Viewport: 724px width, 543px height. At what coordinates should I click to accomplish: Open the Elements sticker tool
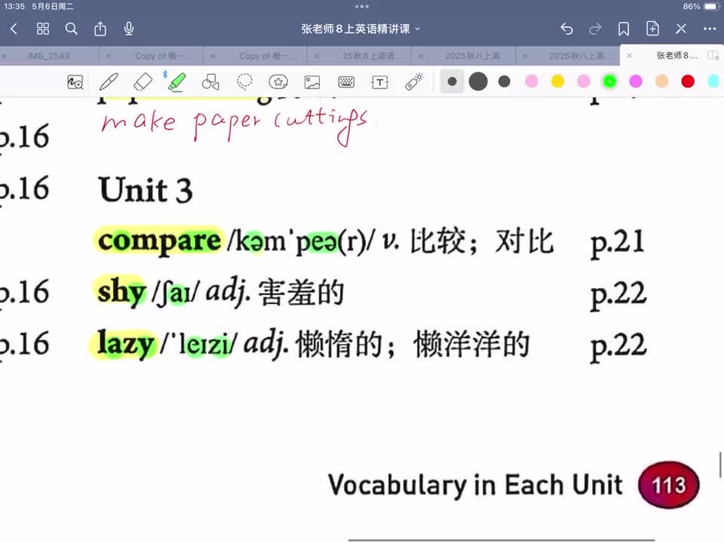(x=278, y=82)
